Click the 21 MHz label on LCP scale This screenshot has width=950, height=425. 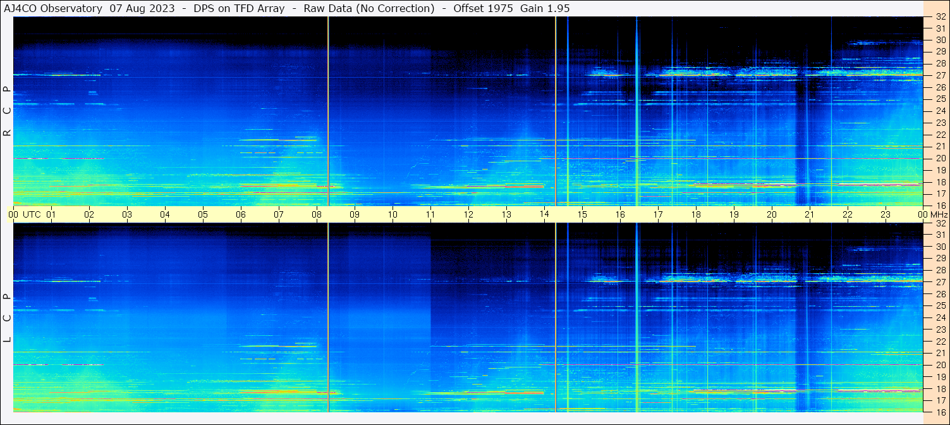pos(941,353)
